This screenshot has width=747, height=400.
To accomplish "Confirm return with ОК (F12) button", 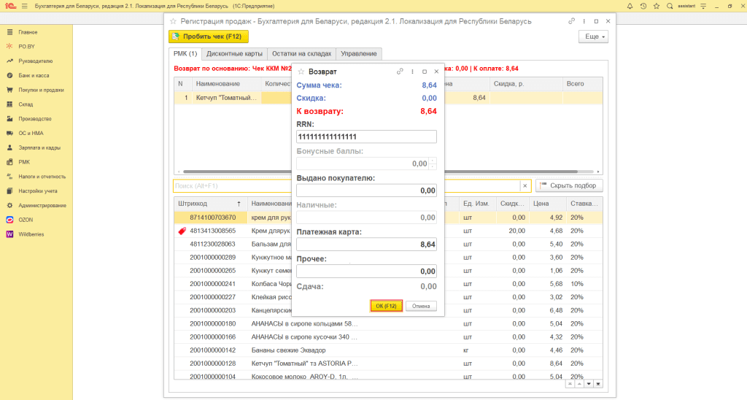I will (x=387, y=306).
